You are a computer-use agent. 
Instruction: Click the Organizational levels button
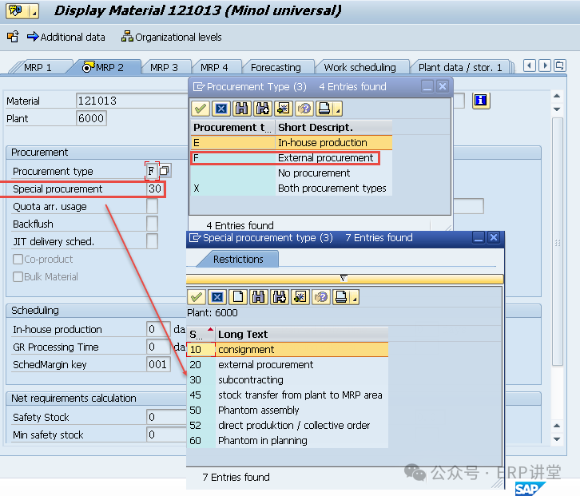[172, 37]
